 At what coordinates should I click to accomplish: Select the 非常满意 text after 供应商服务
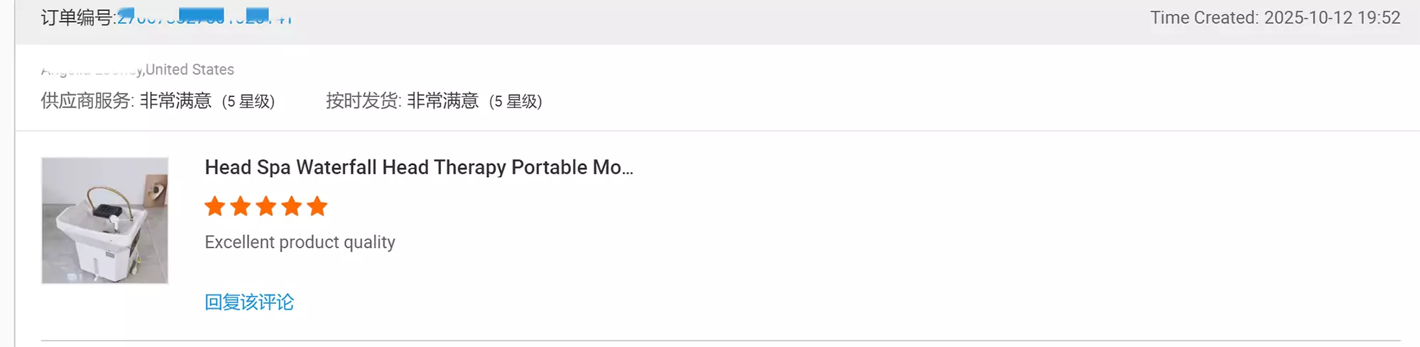click(x=175, y=101)
